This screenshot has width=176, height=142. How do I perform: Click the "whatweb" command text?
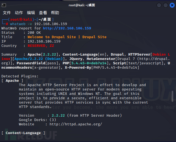pos(18,24)
